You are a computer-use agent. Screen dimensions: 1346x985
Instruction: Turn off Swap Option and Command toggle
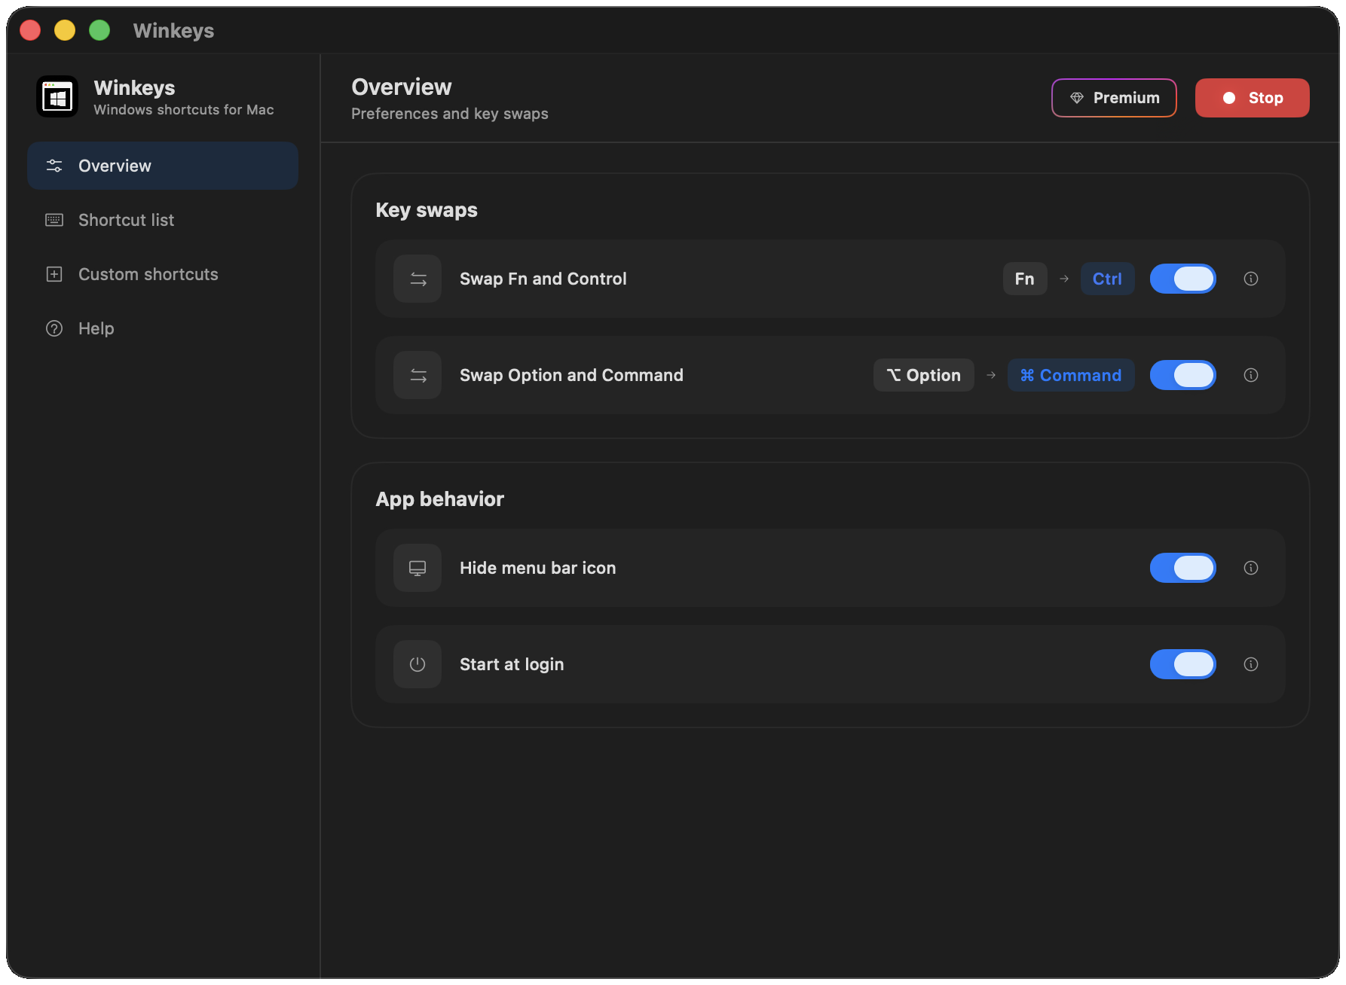click(1183, 375)
